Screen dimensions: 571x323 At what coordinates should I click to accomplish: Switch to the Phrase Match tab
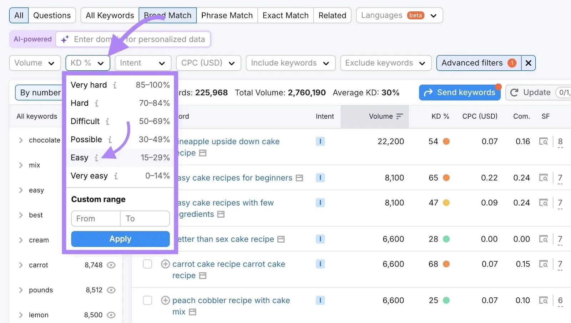point(227,15)
